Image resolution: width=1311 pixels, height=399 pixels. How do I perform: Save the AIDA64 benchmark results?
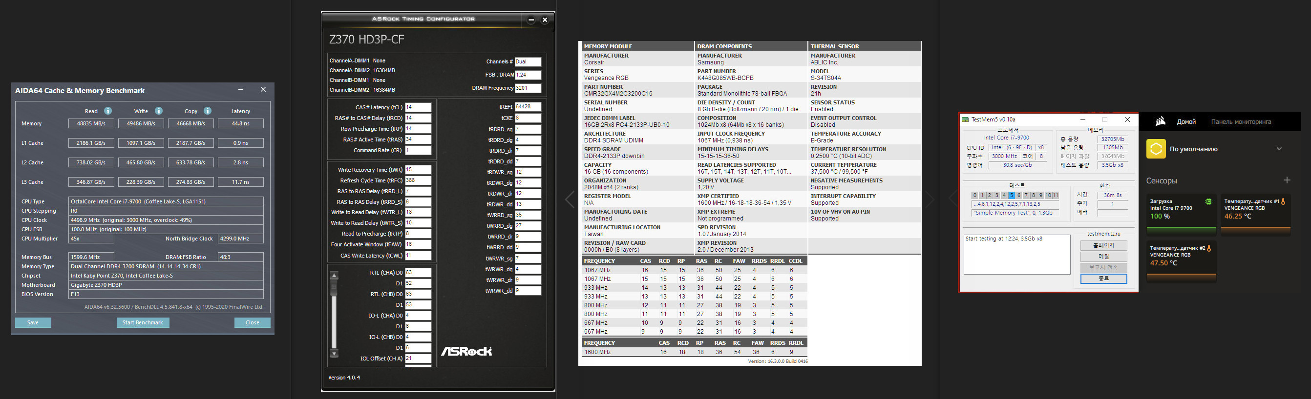point(33,323)
